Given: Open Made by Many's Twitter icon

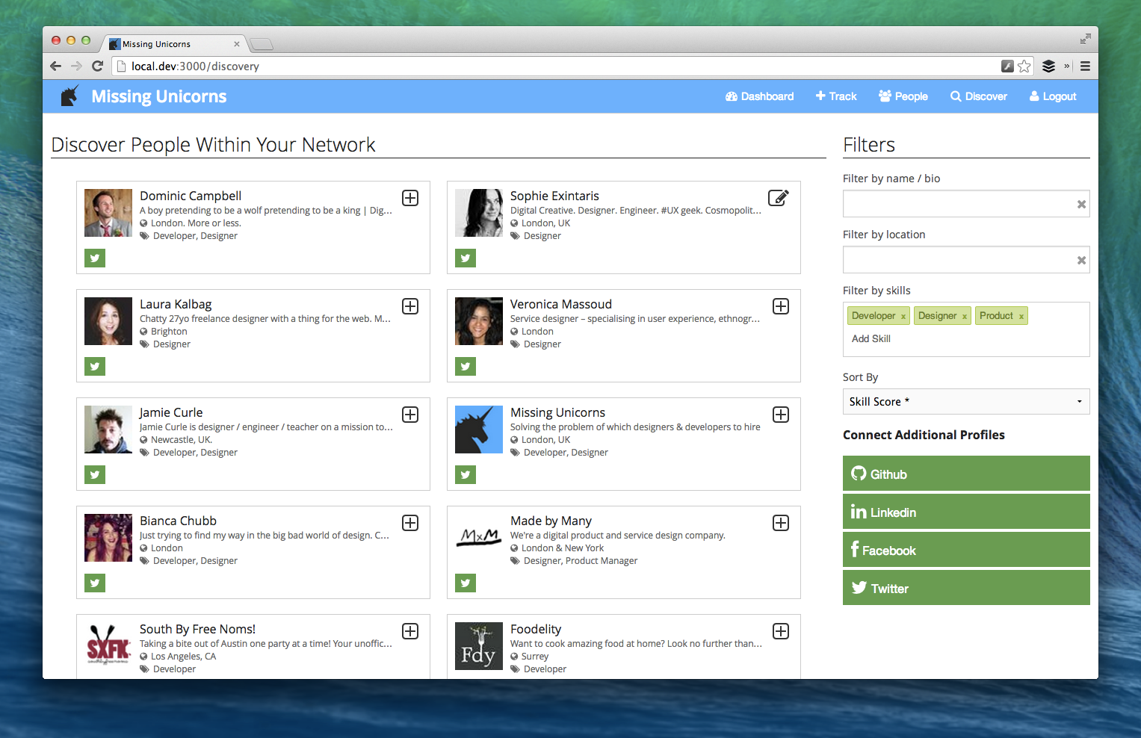Looking at the screenshot, I should pos(466,583).
